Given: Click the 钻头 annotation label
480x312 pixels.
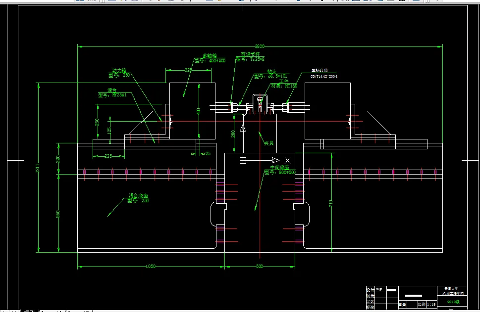Looking at the screenshot, I should pyautogui.click(x=271, y=71).
